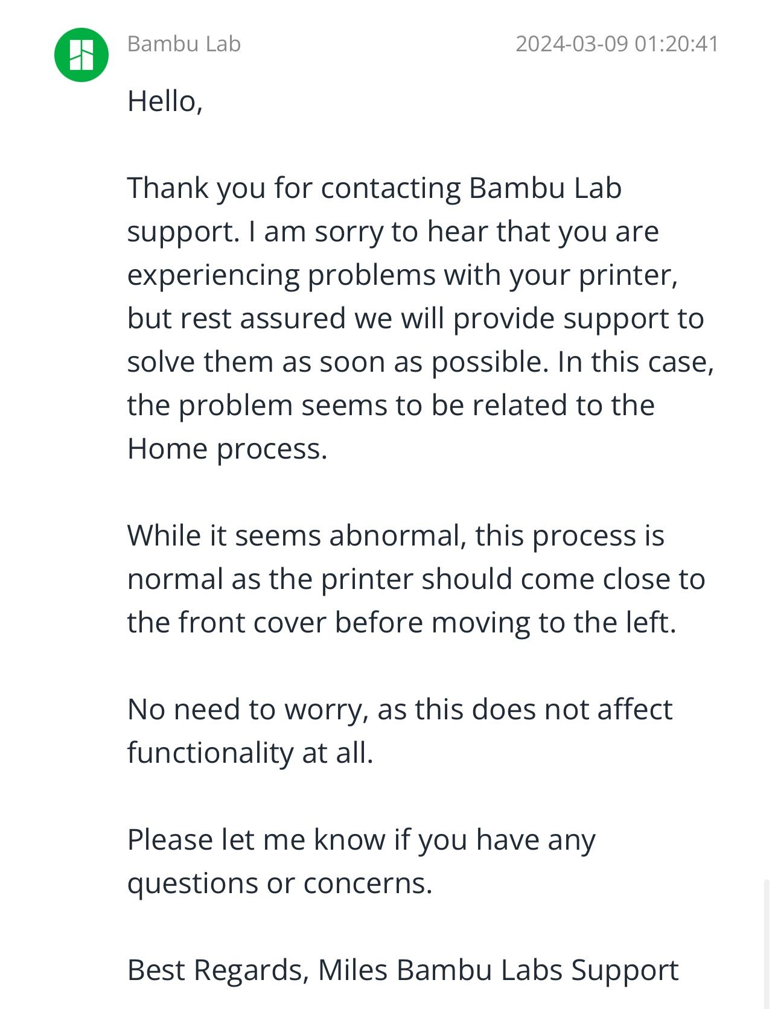
Task: Click the "No need to worry" line
Action: [400, 710]
